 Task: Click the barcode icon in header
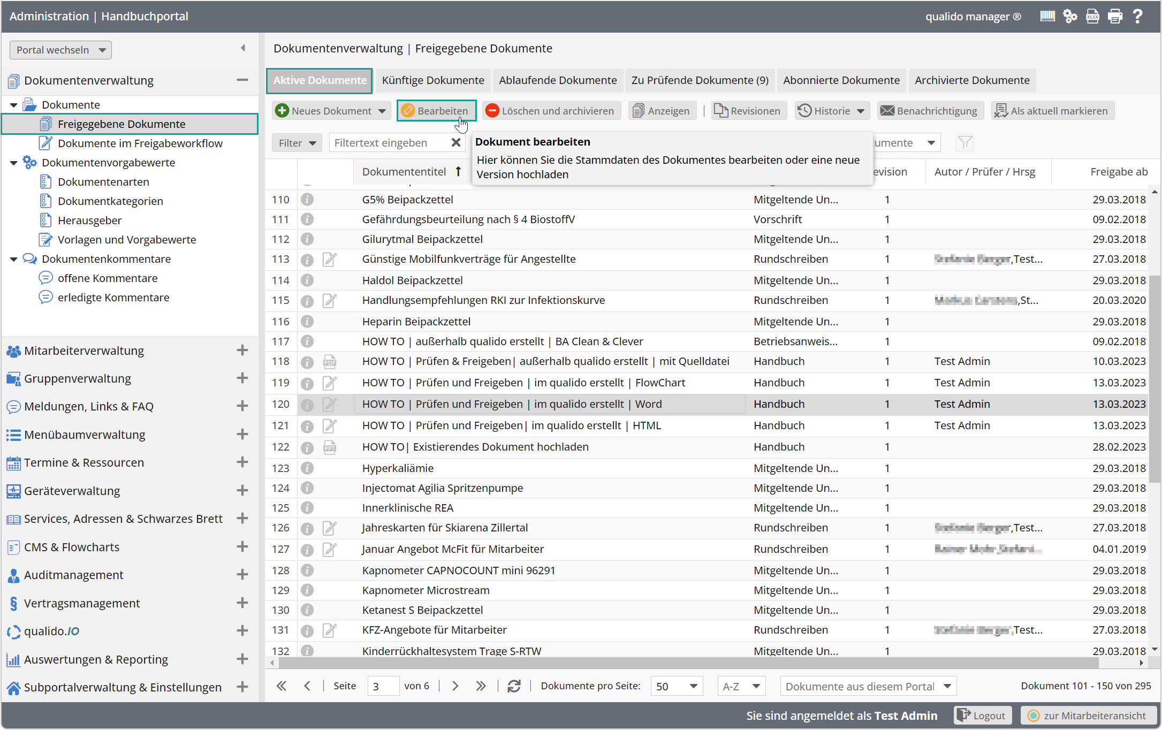[1047, 16]
